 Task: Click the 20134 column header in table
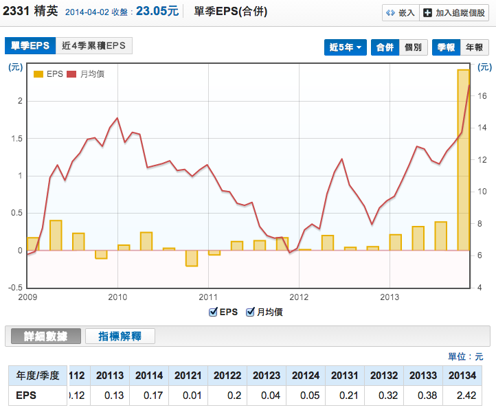pyautogui.click(x=463, y=376)
